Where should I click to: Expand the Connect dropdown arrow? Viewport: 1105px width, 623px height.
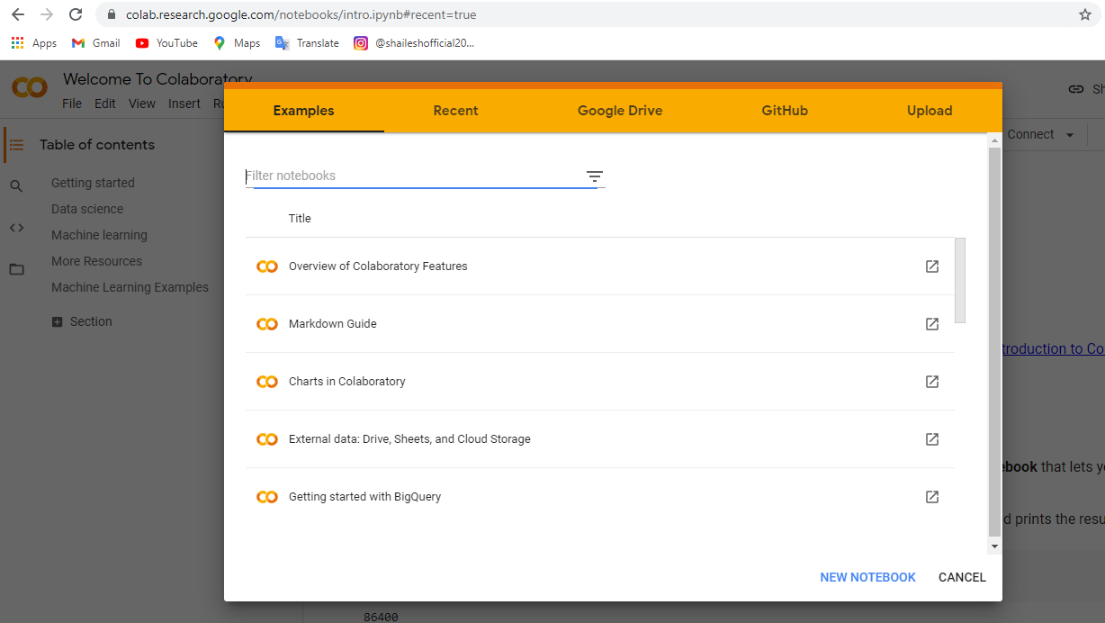tap(1070, 135)
